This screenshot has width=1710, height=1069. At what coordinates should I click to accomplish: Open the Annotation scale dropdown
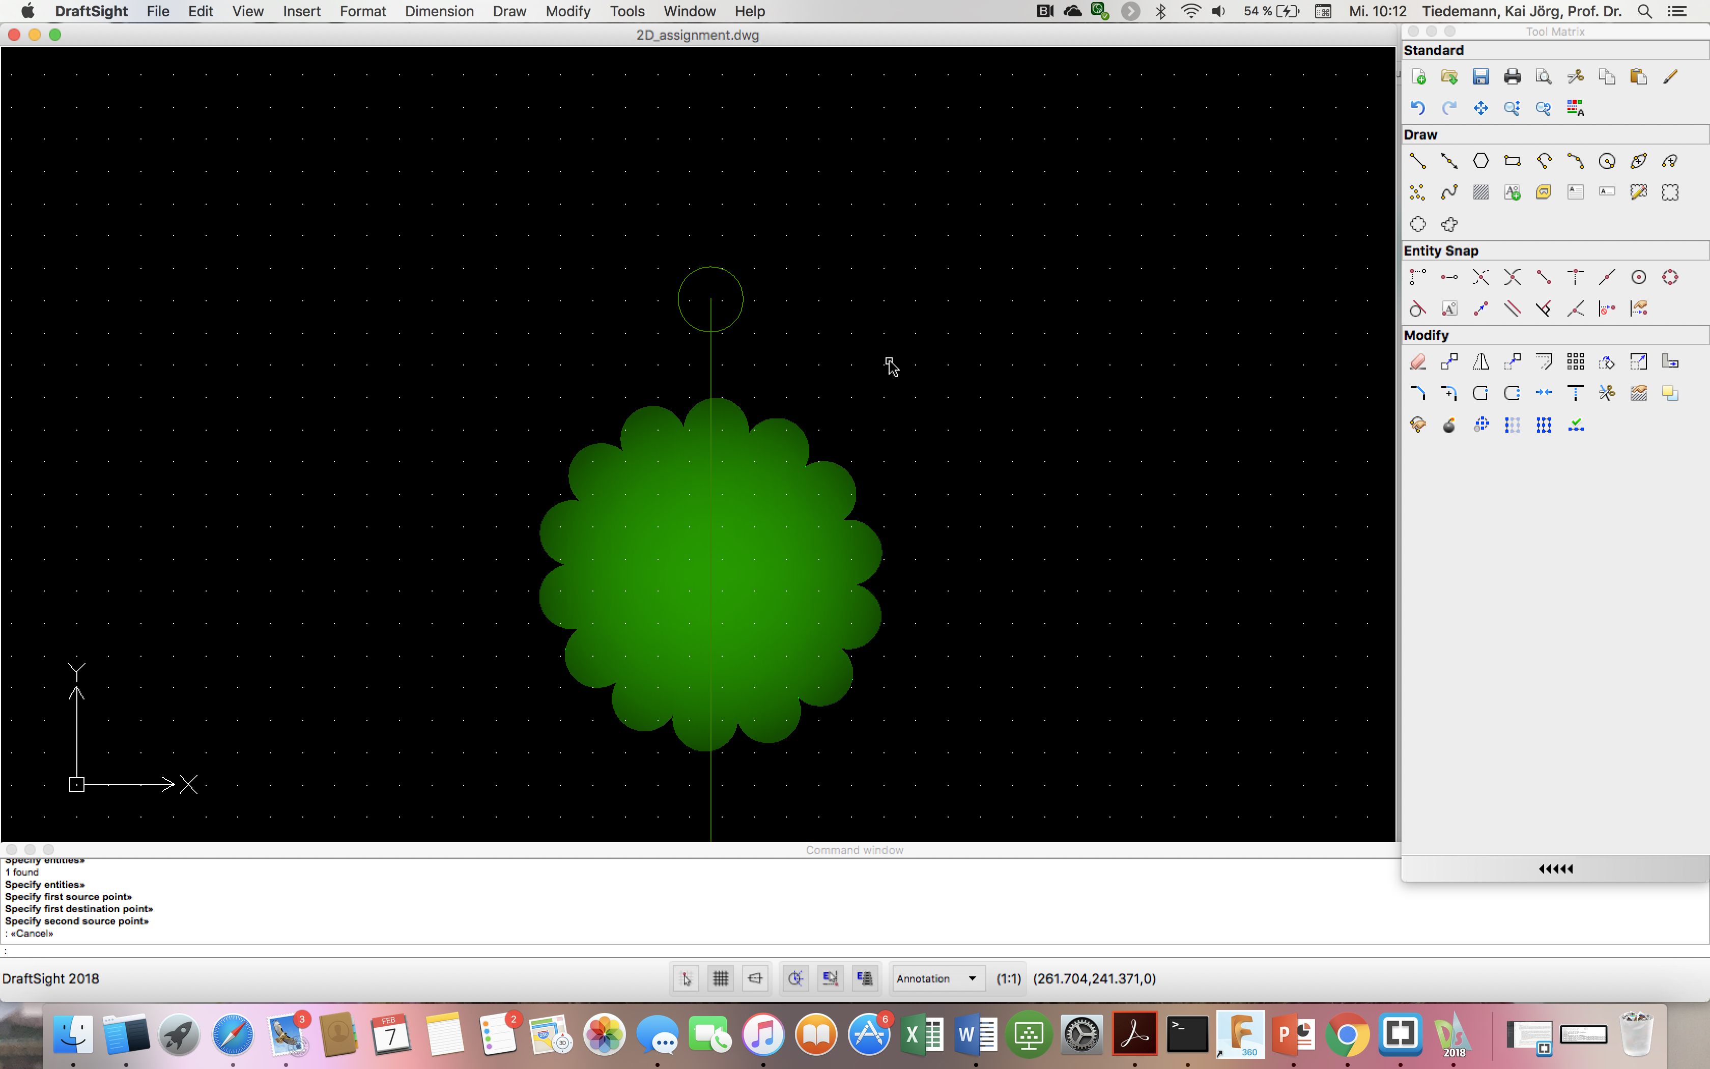937,978
